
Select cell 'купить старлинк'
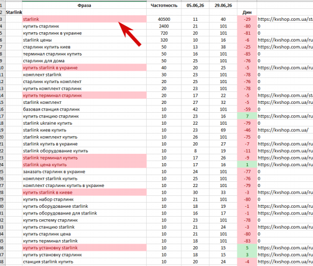84,26
